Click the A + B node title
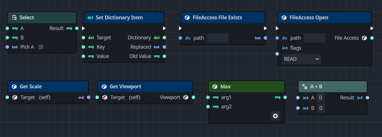 [x=316, y=87]
